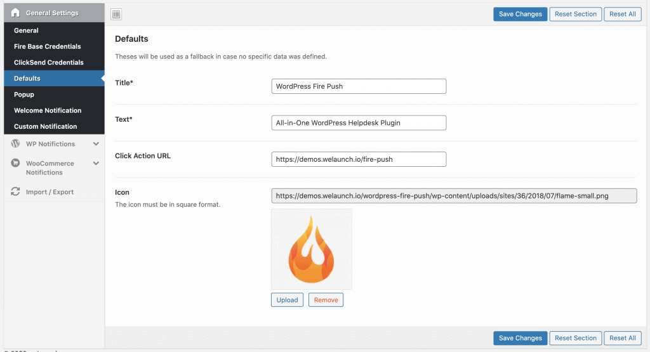Open Custom Notification settings
Image resolution: width=650 pixels, height=352 pixels.
[45, 126]
